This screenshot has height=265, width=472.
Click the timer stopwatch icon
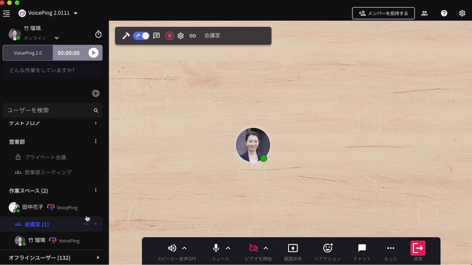point(98,34)
